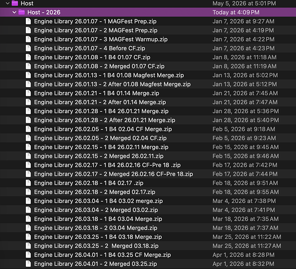Select Engine Library 26.04.01 - 2 Merged 03.25.zip
The height and width of the screenshot is (269, 296).
(95, 264)
